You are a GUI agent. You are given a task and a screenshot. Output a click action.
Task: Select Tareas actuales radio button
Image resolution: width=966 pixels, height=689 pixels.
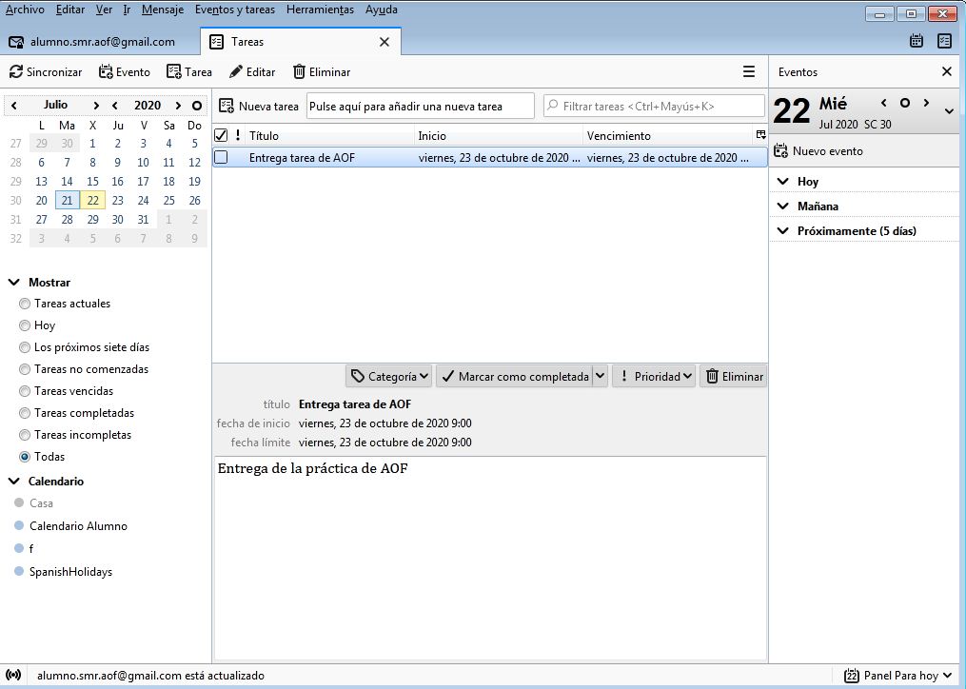point(25,304)
